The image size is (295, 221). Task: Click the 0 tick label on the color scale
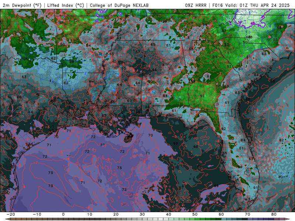[x=63, y=214]
